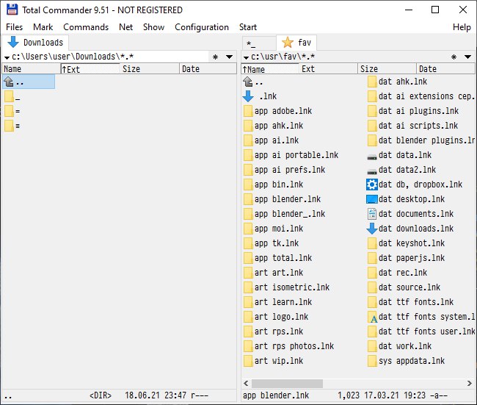Click folder icon of app blender.lnk

click(248, 200)
